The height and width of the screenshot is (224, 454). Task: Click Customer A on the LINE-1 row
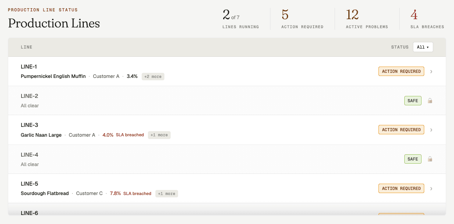(x=106, y=76)
